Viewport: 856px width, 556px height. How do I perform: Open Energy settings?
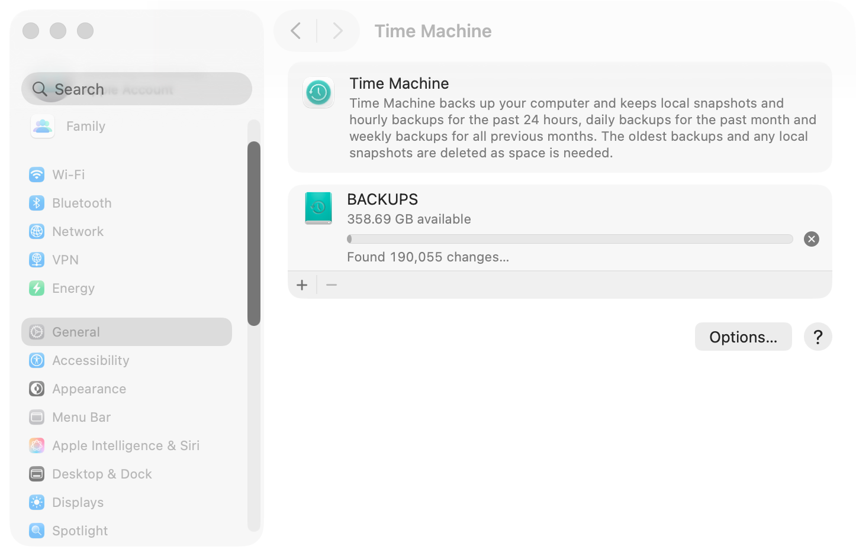[x=127, y=288]
